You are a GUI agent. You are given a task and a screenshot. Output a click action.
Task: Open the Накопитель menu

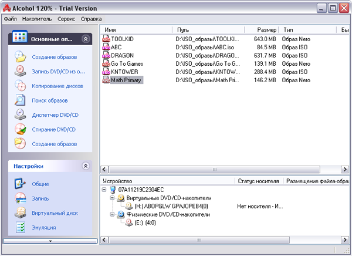[37, 19]
